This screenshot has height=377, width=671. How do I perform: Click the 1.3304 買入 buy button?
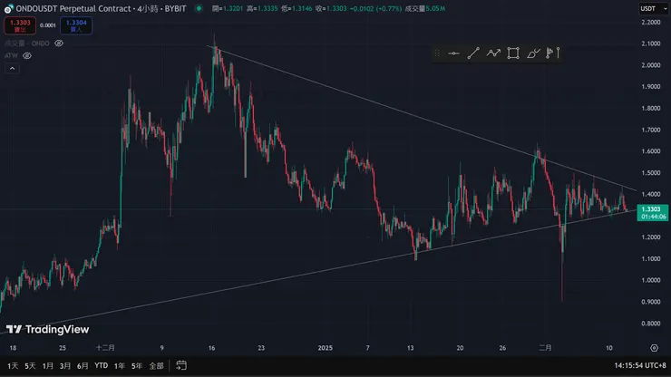(x=76, y=25)
